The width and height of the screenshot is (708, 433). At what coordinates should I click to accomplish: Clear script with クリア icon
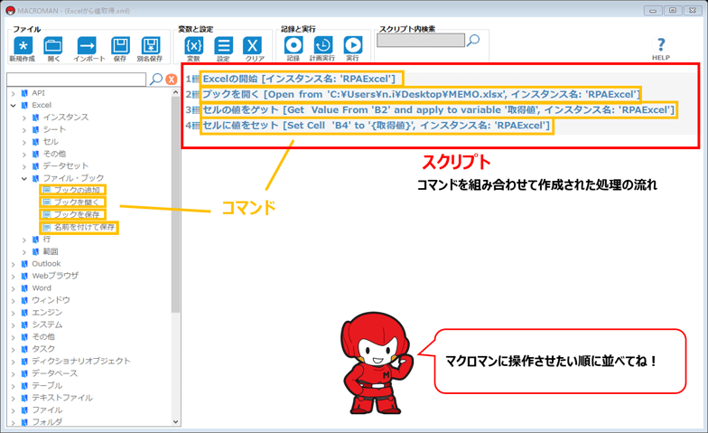(x=254, y=45)
